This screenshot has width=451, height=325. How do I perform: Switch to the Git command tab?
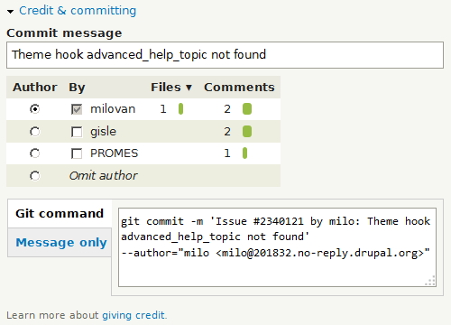coord(60,213)
